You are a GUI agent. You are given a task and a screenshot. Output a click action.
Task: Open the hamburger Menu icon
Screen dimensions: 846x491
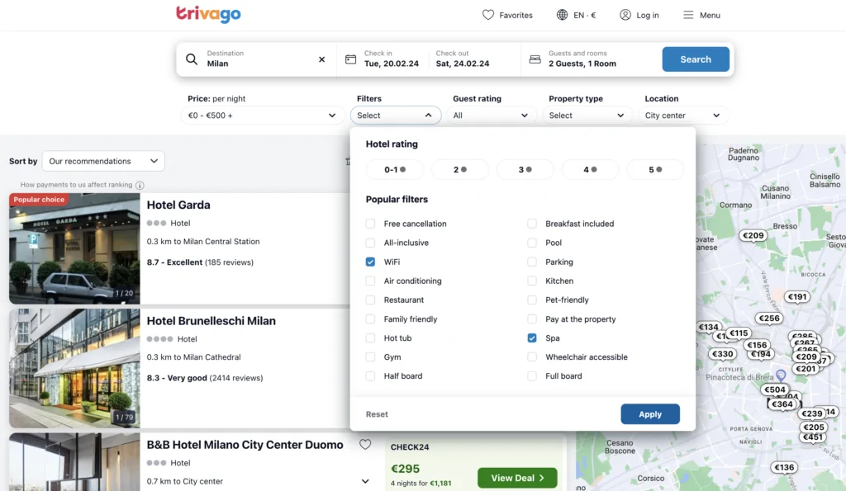688,15
